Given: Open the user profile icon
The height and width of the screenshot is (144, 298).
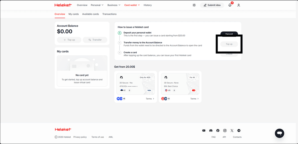Looking at the screenshot, I should (239, 5).
